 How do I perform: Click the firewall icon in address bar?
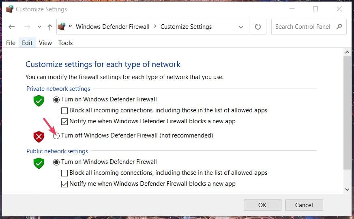[62, 27]
